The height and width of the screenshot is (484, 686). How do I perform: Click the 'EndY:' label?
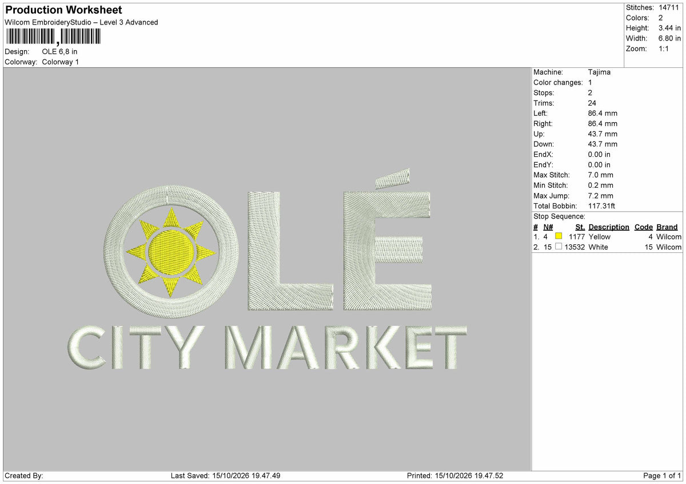544,164
